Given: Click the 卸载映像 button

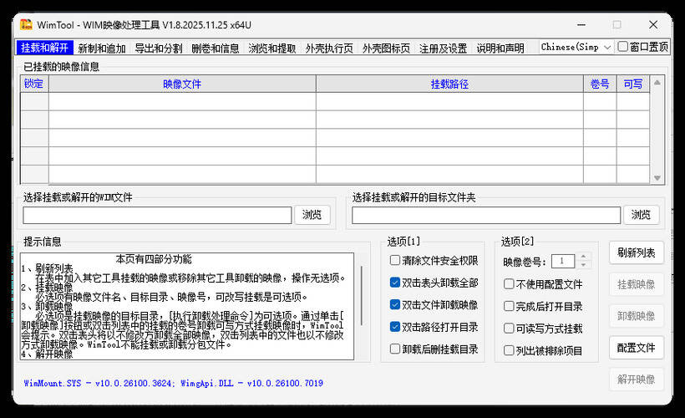Looking at the screenshot, I should 637,316.
